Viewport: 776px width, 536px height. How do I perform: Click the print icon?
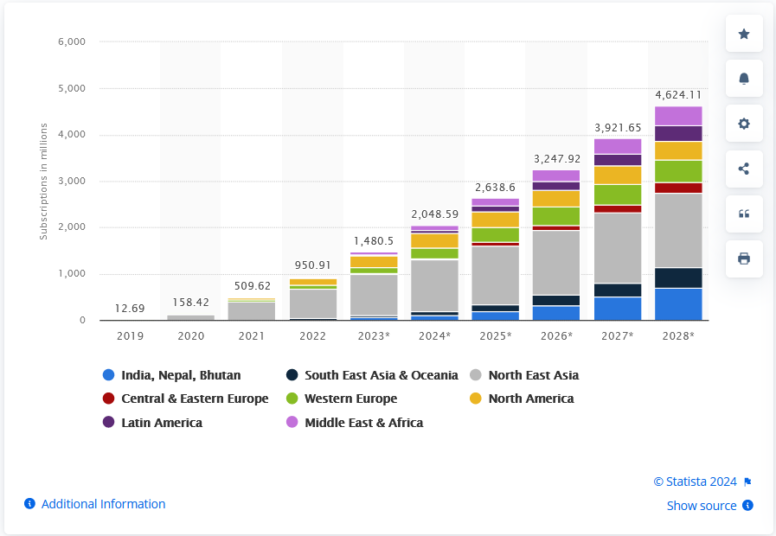(744, 258)
